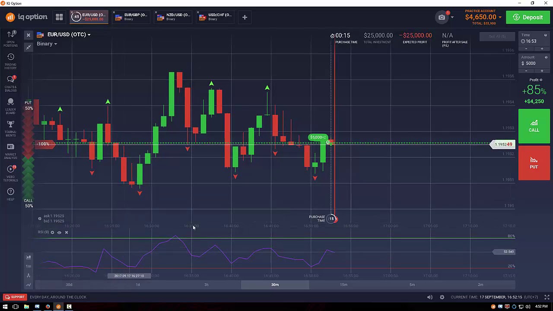The image size is (553, 311).
Task: Open platform settings gear in footer
Action: [442, 297]
